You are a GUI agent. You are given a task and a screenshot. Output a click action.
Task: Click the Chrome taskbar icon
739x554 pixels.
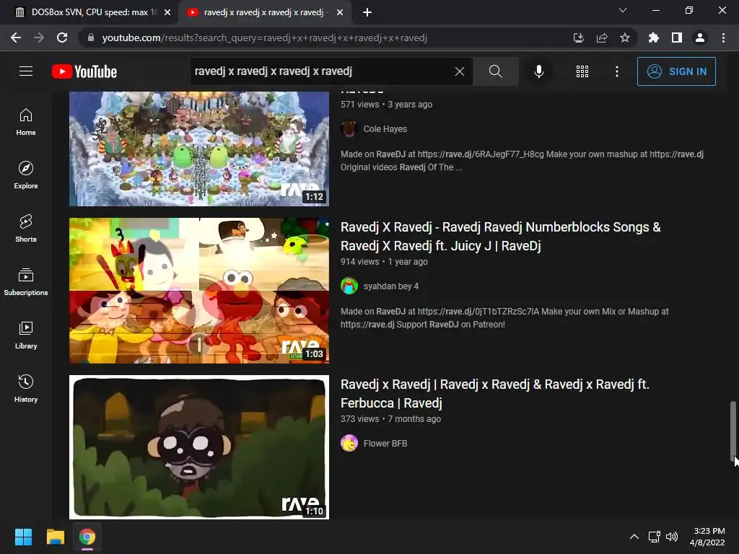coord(87,537)
